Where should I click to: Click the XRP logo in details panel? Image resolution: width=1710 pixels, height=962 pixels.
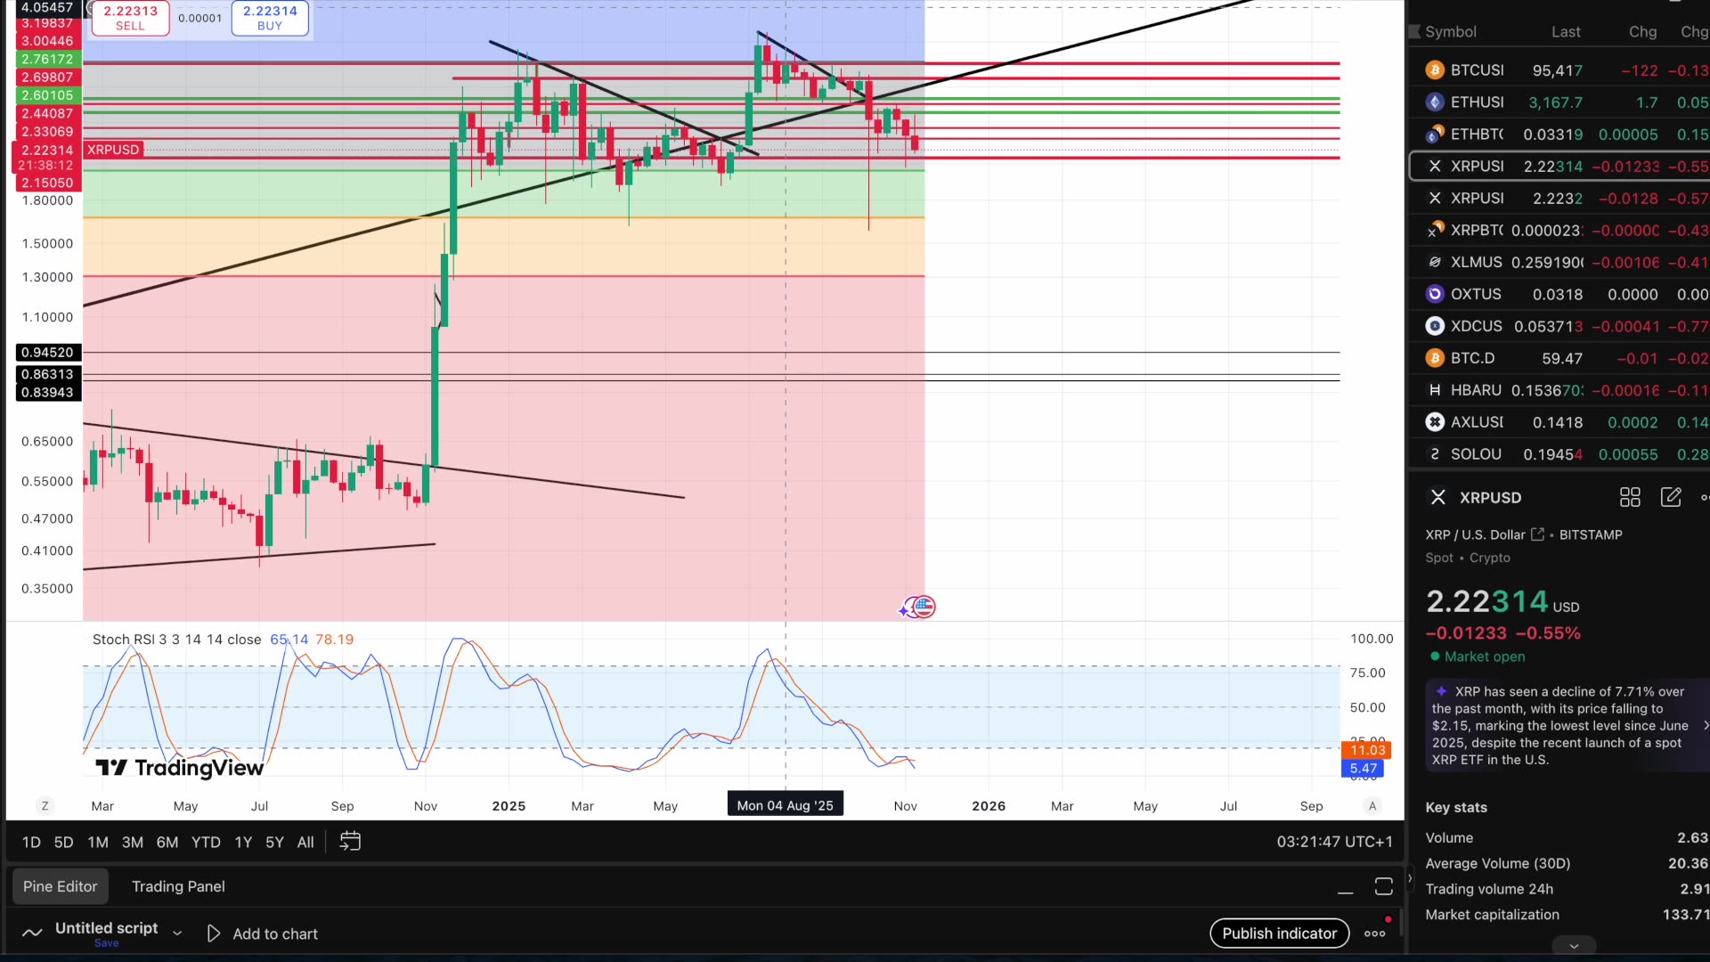(1438, 498)
